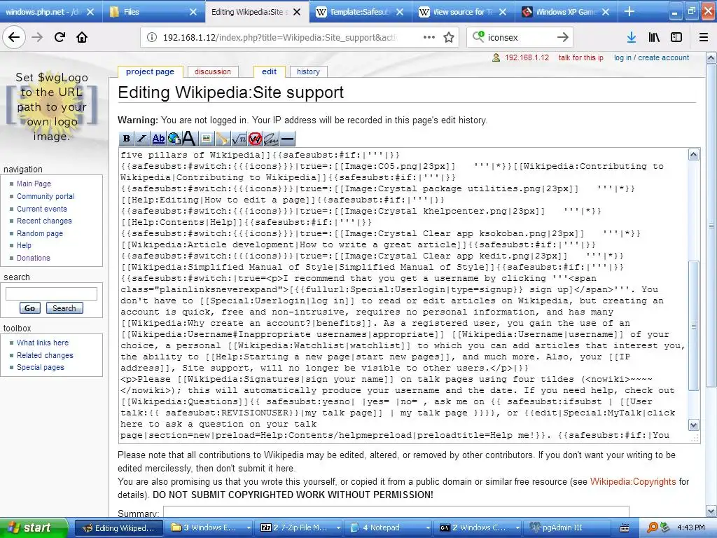
Task: Insert mathematical formula square root icon
Action: 238,139
